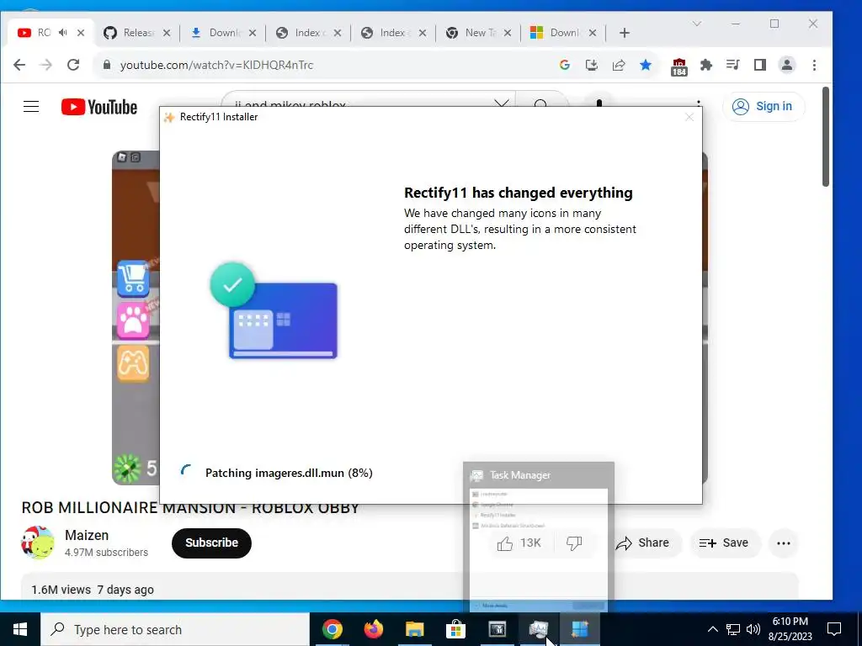Go to YouTube home via logo

99,107
